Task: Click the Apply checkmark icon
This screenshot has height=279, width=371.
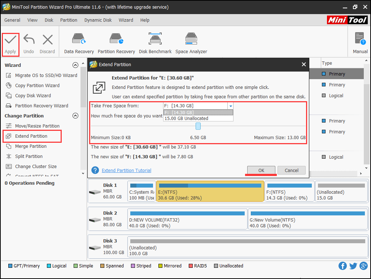Action: (x=10, y=40)
